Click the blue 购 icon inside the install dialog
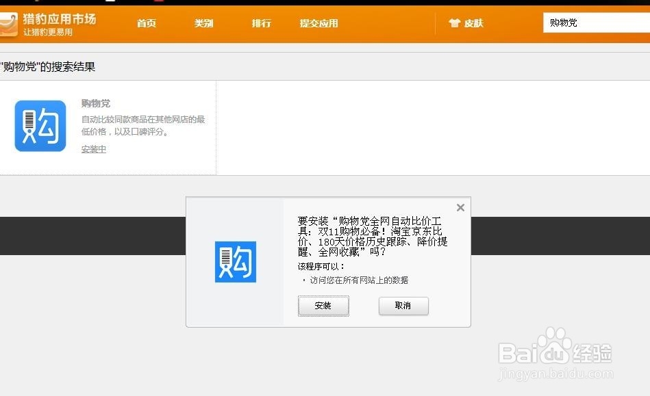 coord(236,262)
